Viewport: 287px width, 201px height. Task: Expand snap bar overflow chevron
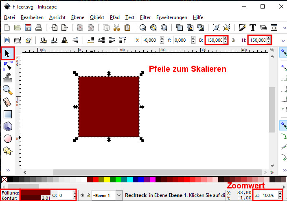click(285, 170)
